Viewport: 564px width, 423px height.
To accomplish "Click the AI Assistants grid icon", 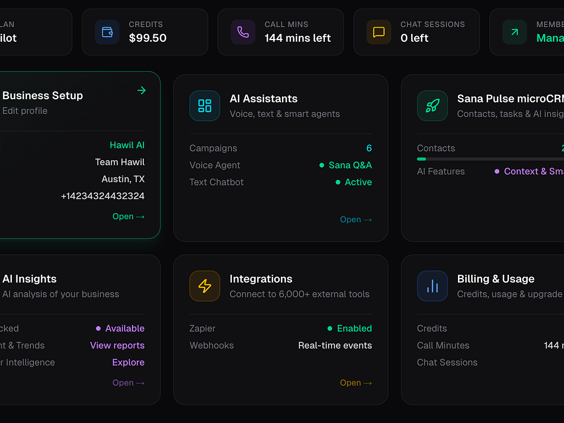I will [x=205, y=105].
